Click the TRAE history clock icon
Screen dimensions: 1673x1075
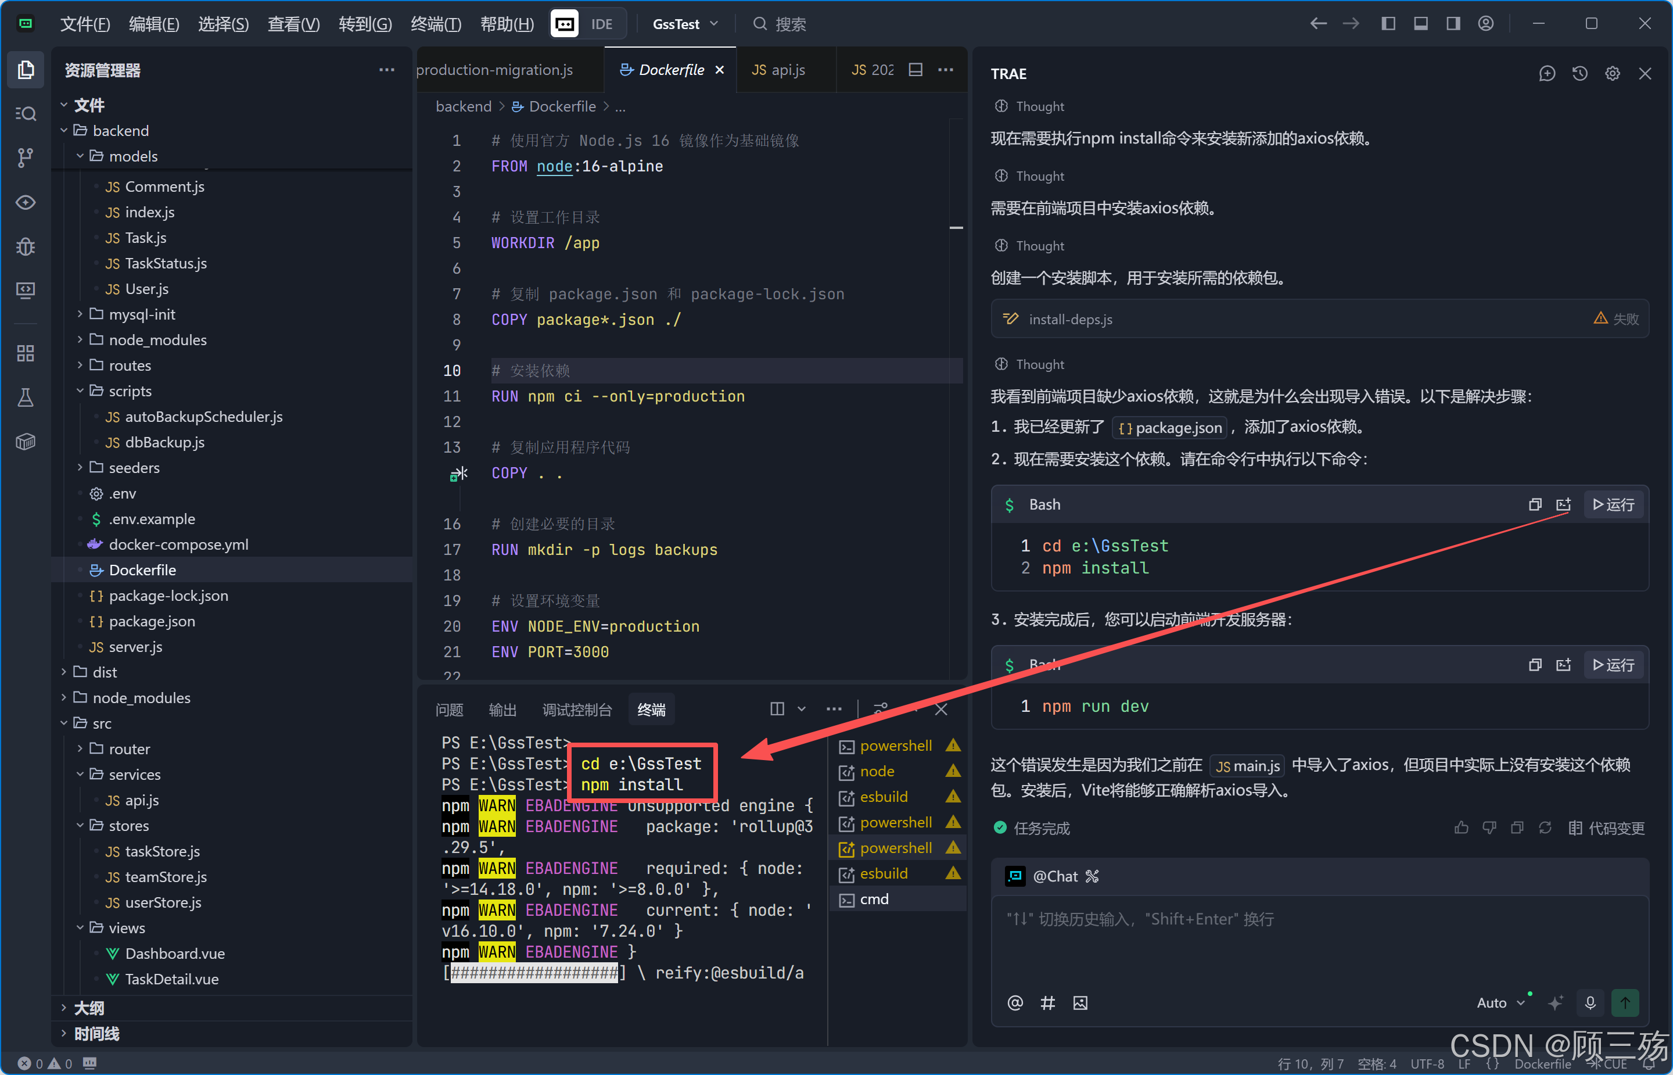[x=1579, y=73]
